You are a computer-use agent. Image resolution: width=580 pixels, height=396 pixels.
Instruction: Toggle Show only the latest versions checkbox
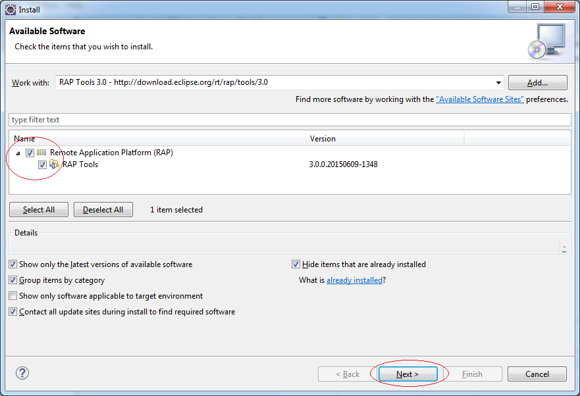click(x=13, y=264)
